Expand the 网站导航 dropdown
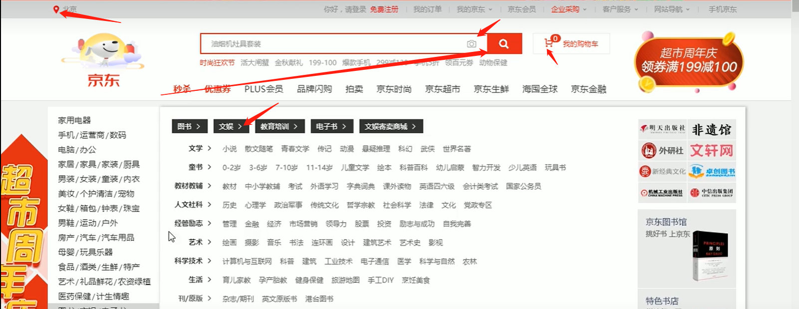 pos(672,9)
